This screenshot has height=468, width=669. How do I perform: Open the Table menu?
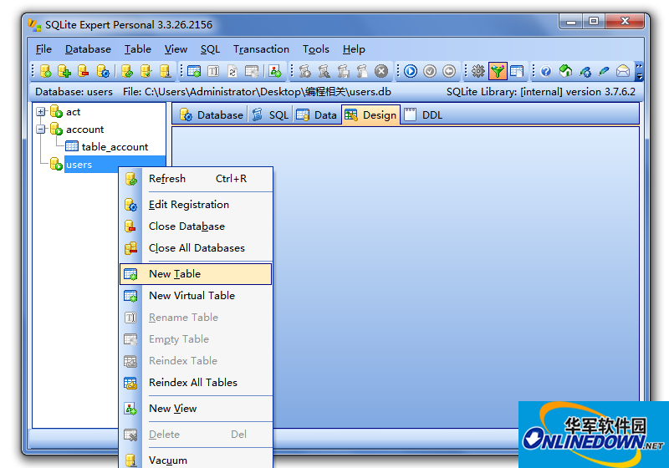pos(137,49)
